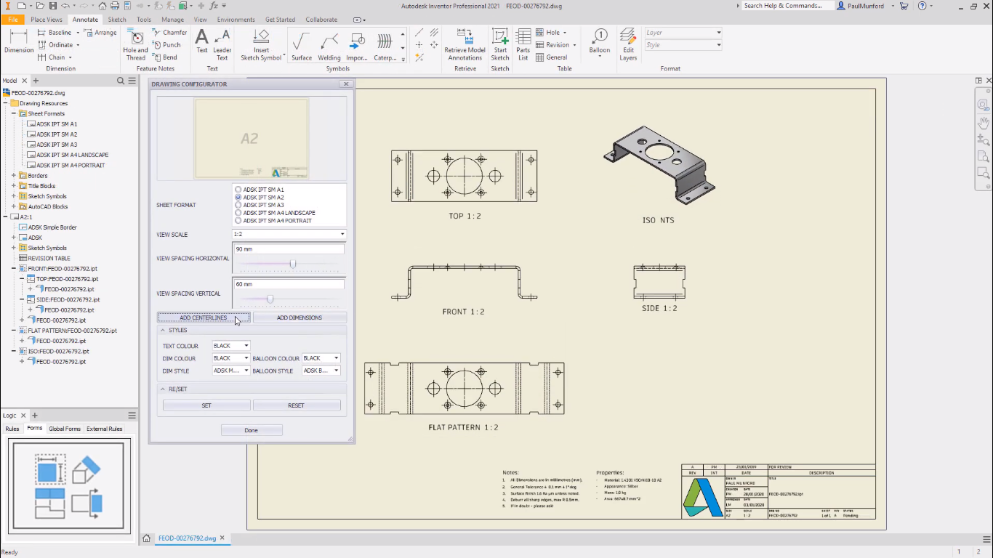Click the SET button
The image size is (993, 558).
[x=206, y=405]
